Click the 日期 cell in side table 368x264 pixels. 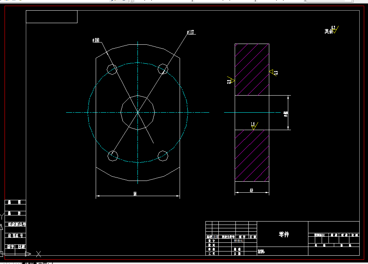click(x=21, y=247)
